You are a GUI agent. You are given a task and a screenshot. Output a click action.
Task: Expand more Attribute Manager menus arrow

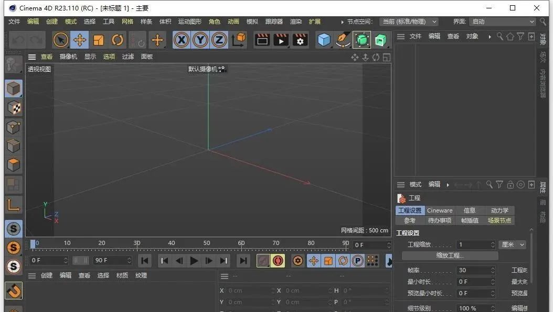[x=448, y=185]
